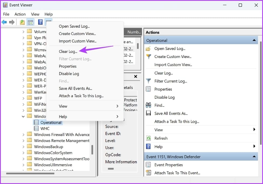Click the Back arrow toolbar icon

(4, 22)
